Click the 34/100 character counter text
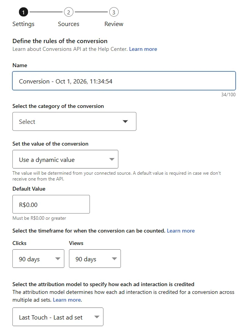The image size is (248, 330). 228,95
